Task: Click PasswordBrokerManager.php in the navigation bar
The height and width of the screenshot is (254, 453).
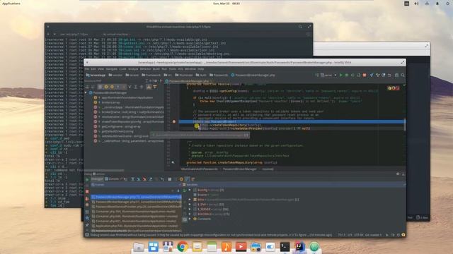Action: [253, 75]
